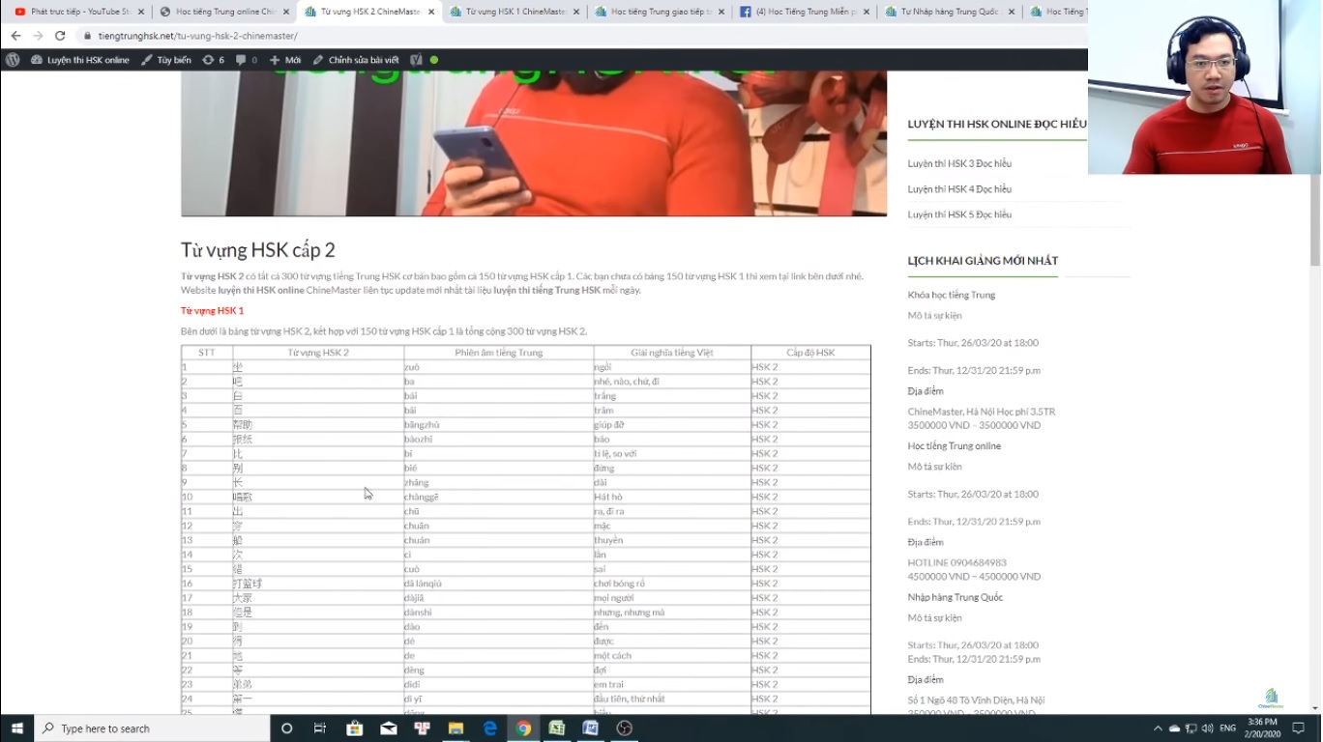Image resolution: width=1323 pixels, height=742 pixels.
Task: Click Mới in the admin bar
Action: click(x=285, y=60)
